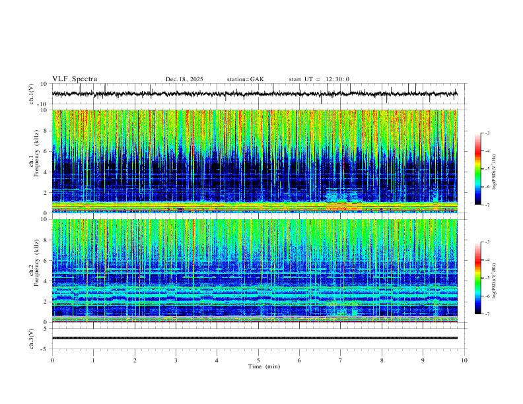This screenshot has width=523, height=404.
Task: Click the ch.1 colorbar 'log(PSD)(V²/Hz)' label
Action: 495,172
